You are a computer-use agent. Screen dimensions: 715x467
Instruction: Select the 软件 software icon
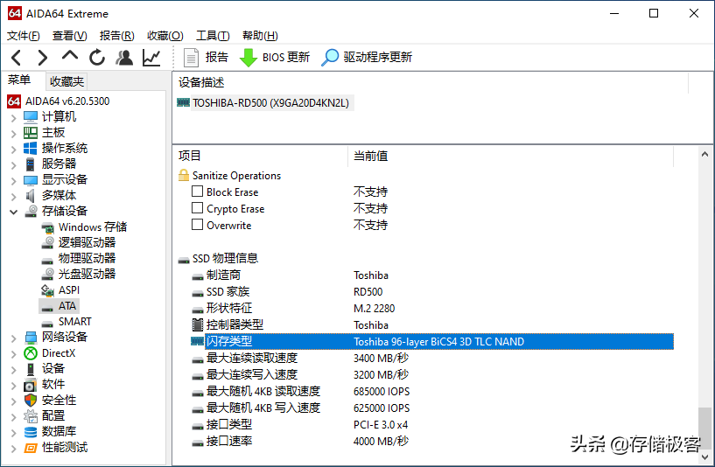(31, 385)
